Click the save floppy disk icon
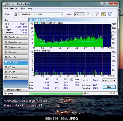Image resolution: width=123 pixels, height=121 pixels. (x=110, y=14)
